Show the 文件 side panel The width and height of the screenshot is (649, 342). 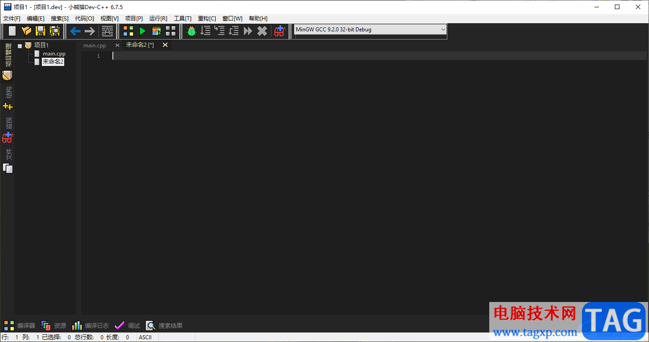click(8, 161)
